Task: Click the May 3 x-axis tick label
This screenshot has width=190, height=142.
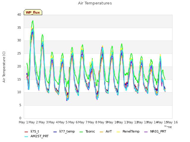Action: 43,122
